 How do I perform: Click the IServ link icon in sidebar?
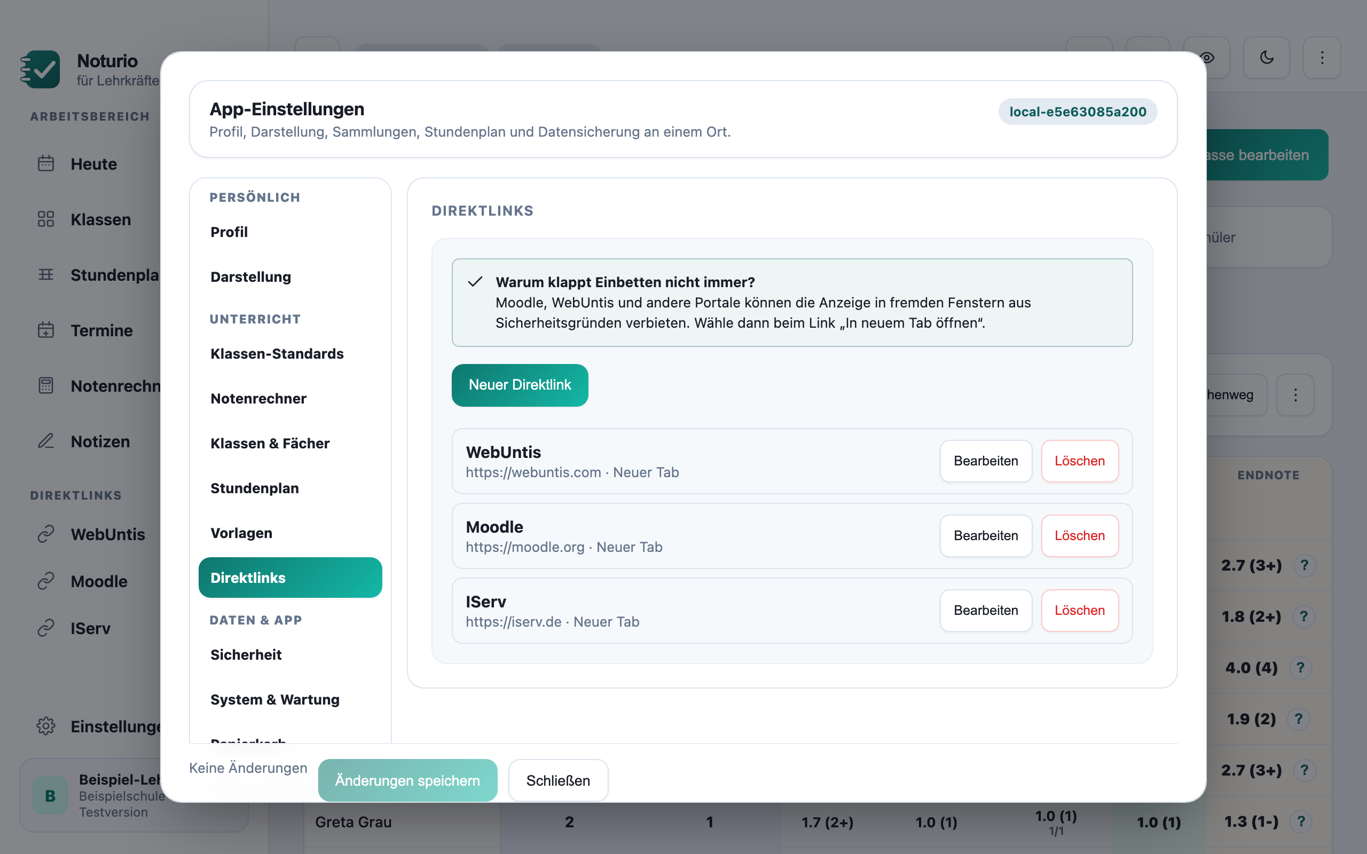tap(46, 628)
